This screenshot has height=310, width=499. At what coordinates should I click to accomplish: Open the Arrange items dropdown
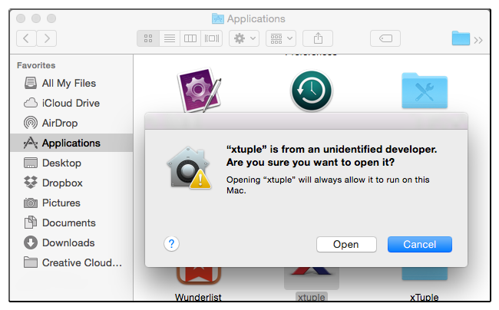coord(280,38)
